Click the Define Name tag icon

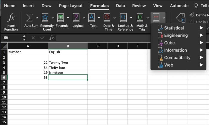pos(192,15)
